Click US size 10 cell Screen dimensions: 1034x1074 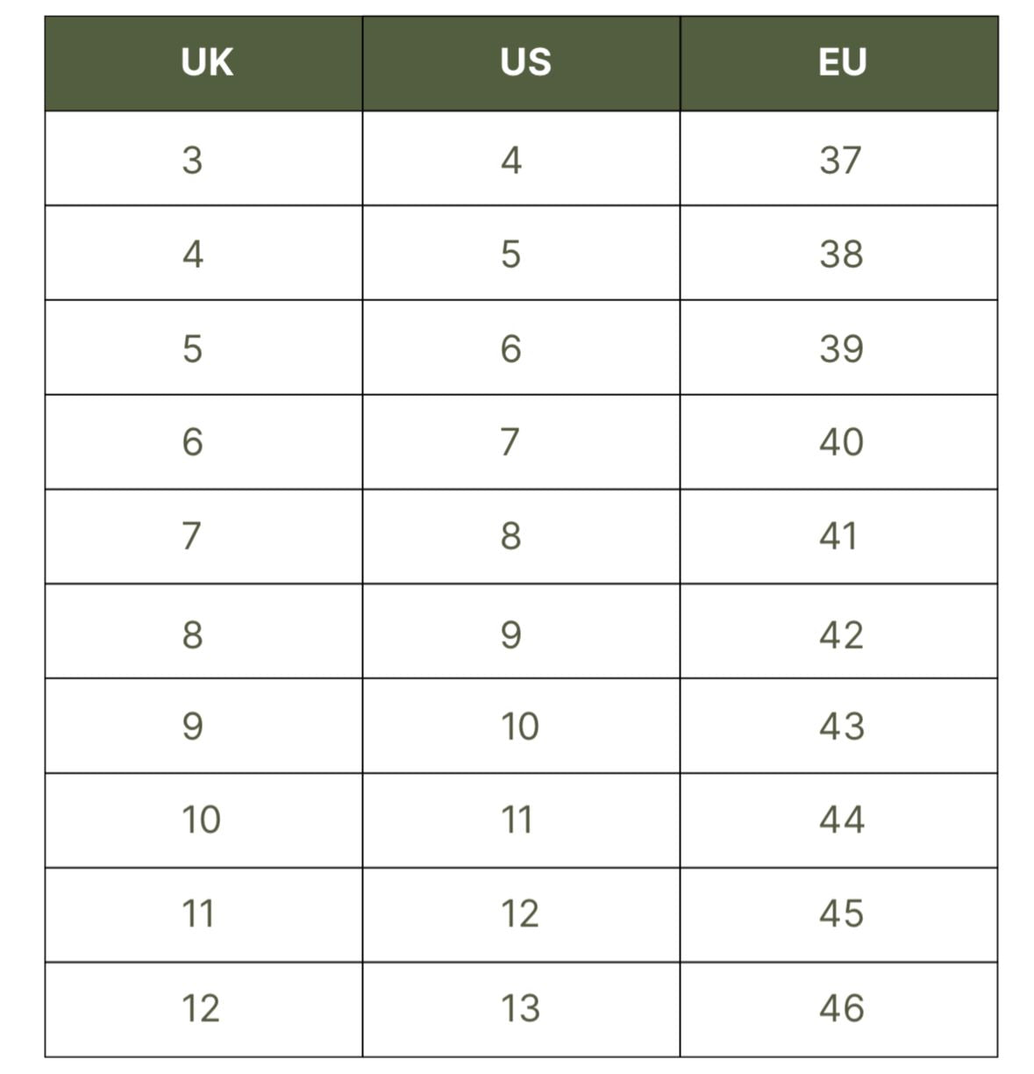click(519, 727)
